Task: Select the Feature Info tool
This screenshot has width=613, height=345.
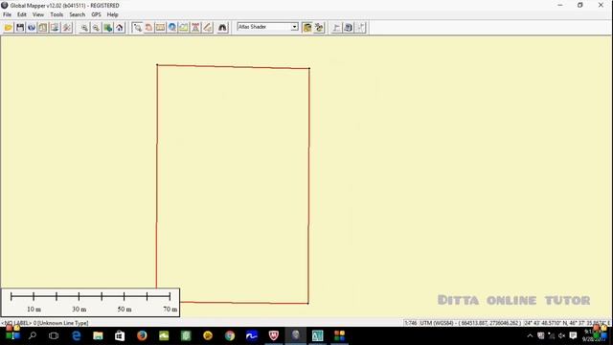Action: click(x=172, y=28)
